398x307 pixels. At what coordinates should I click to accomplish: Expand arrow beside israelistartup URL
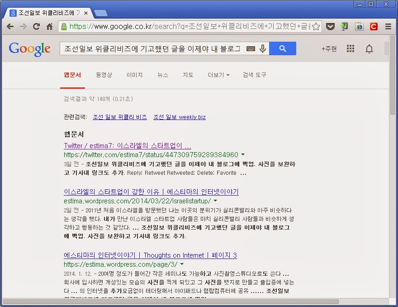tap(215, 201)
